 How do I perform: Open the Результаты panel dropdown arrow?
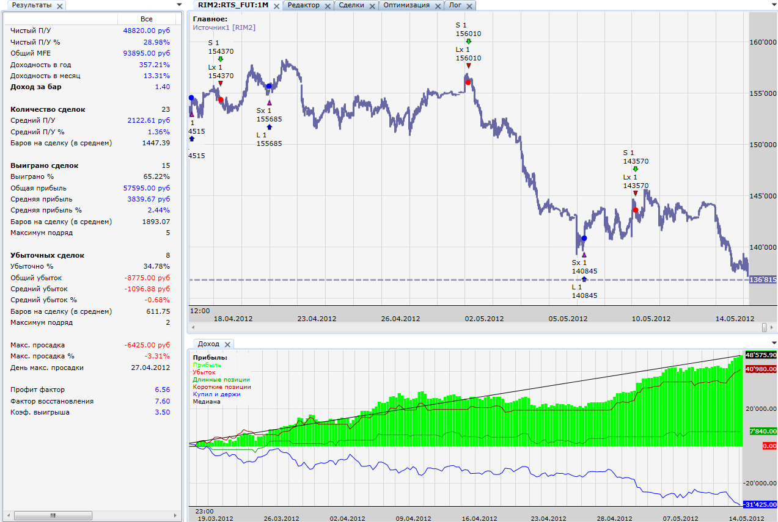(178, 5)
